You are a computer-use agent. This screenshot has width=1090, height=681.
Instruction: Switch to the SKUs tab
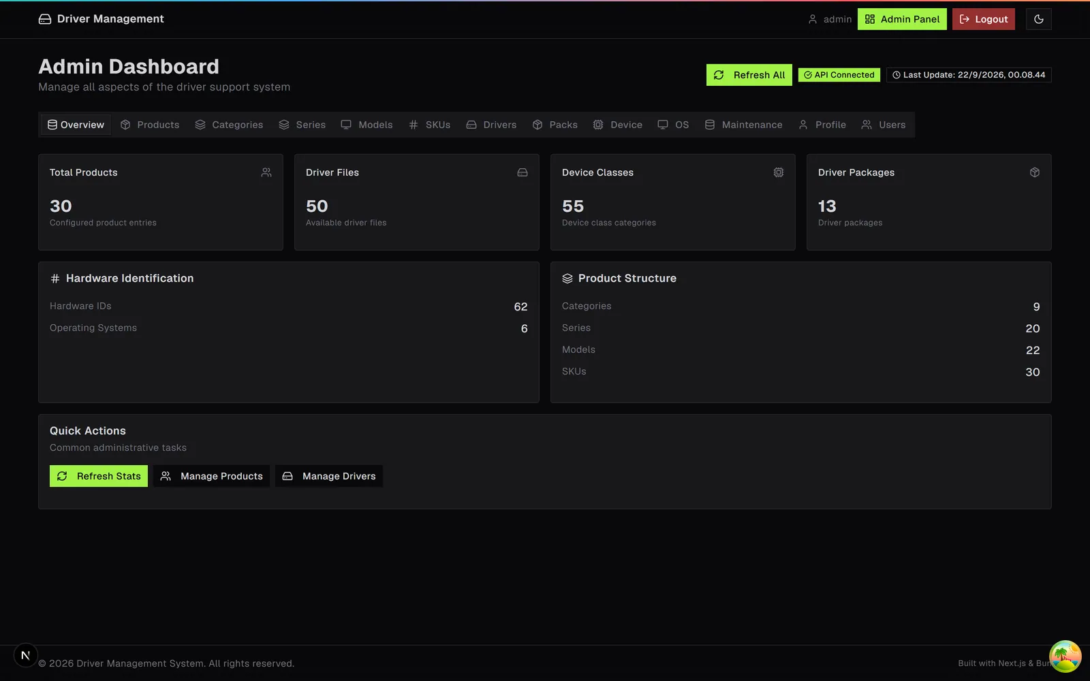[x=430, y=125]
